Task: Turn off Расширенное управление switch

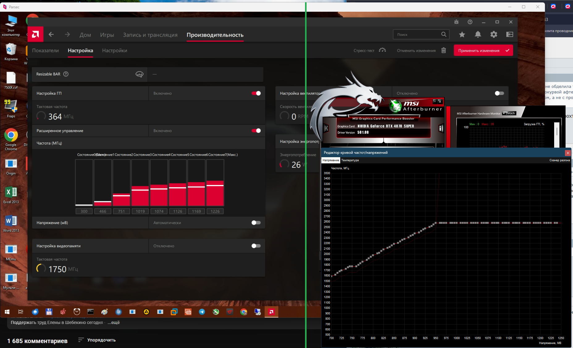Action: pos(256,131)
